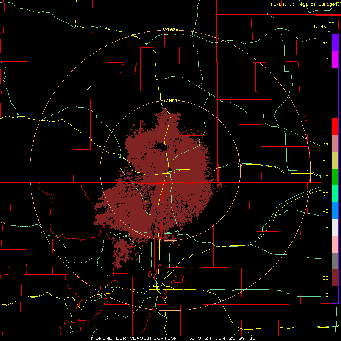The width and height of the screenshot is (341, 341).
Task: Click the BD legend label
Action: coord(325,161)
